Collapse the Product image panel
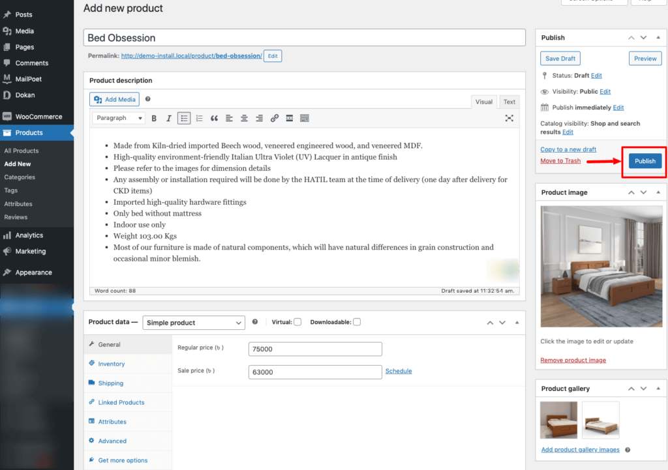Screen dimensions: 668x470 click(x=658, y=192)
